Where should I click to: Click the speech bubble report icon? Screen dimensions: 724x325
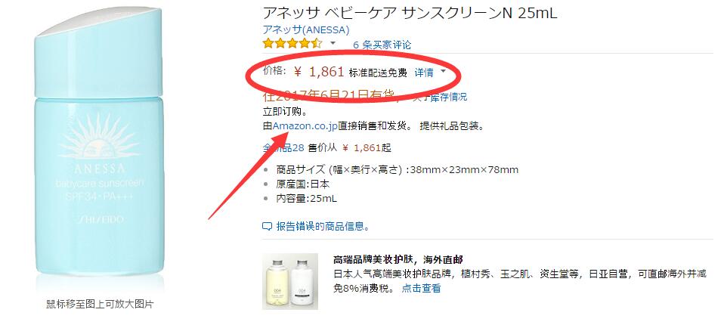(267, 227)
